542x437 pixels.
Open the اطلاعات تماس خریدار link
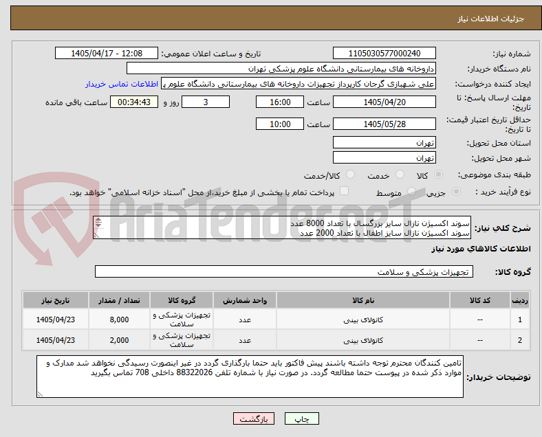pyautogui.click(x=122, y=84)
